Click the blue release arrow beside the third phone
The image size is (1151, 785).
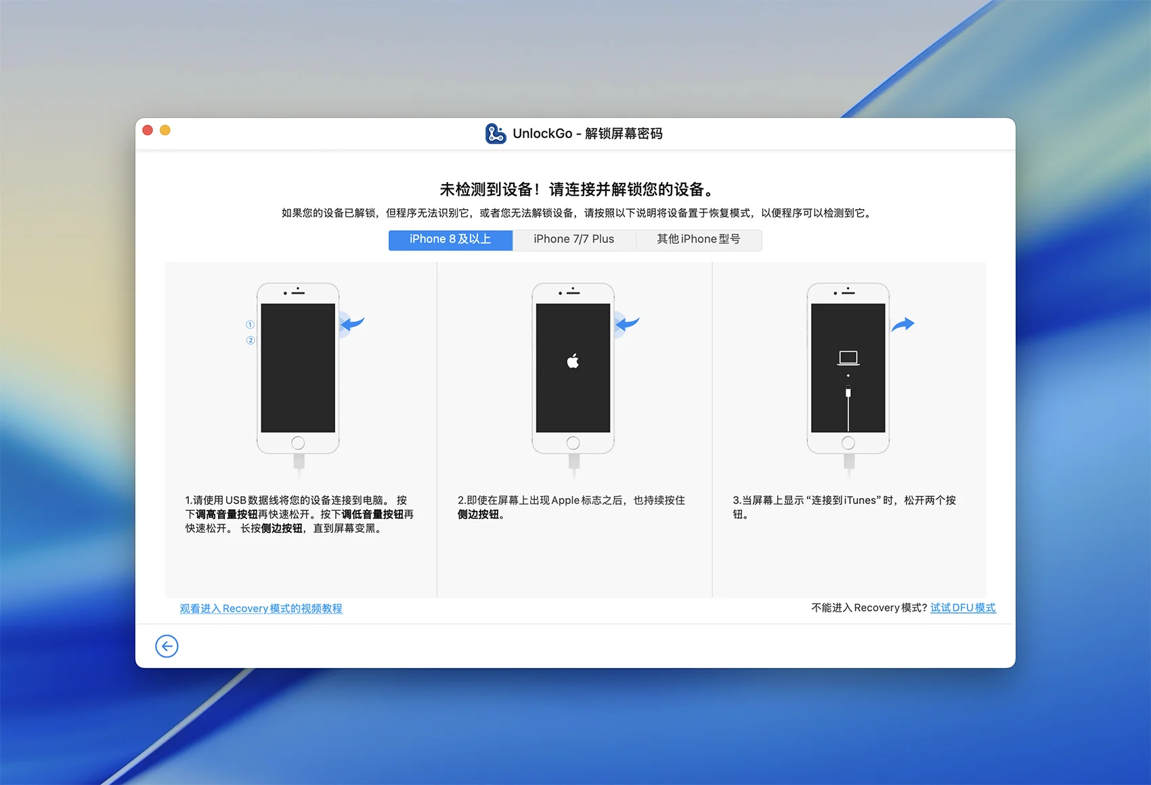pos(903,325)
